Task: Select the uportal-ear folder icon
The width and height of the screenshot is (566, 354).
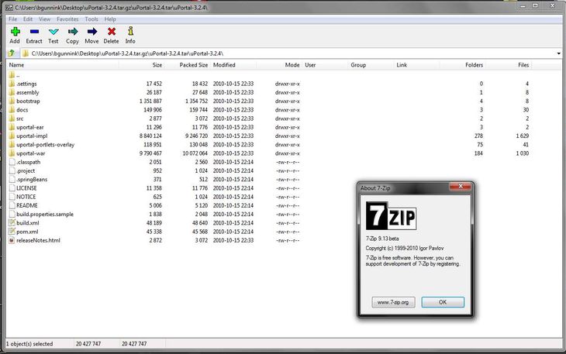Action: click(12, 127)
